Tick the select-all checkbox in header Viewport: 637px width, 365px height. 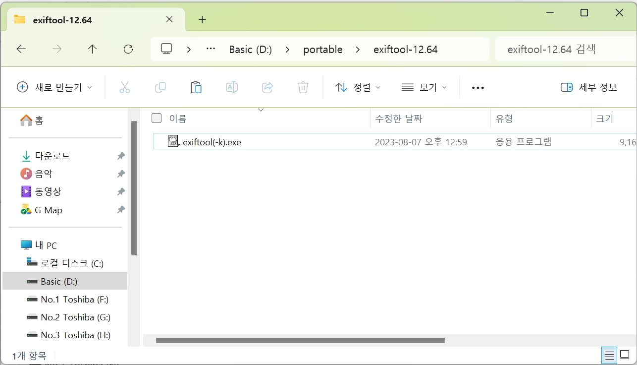point(157,118)
